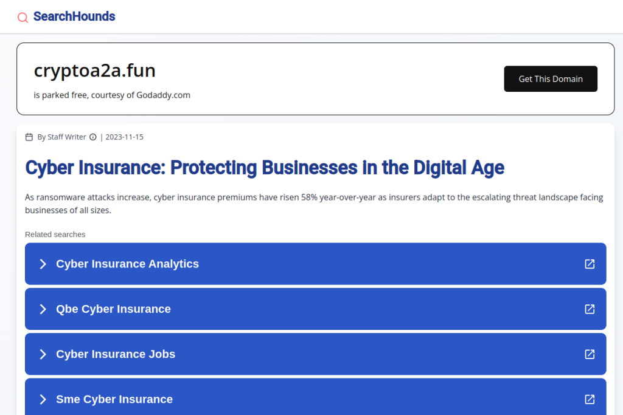Click the cryptoa2a.fun domain name heading

tap(95, 71)
